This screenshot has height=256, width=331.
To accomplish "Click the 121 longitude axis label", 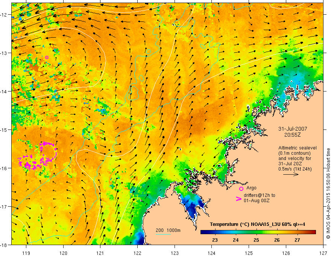I will pos(100,253).
